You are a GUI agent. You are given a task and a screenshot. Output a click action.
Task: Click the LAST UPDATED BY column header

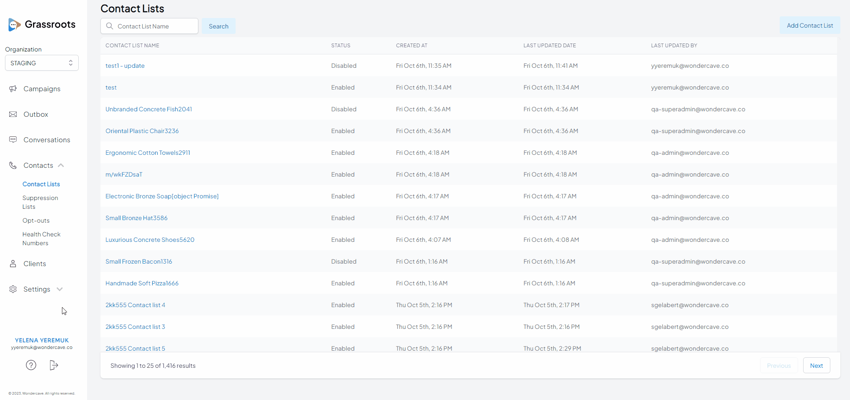(674, 46)
